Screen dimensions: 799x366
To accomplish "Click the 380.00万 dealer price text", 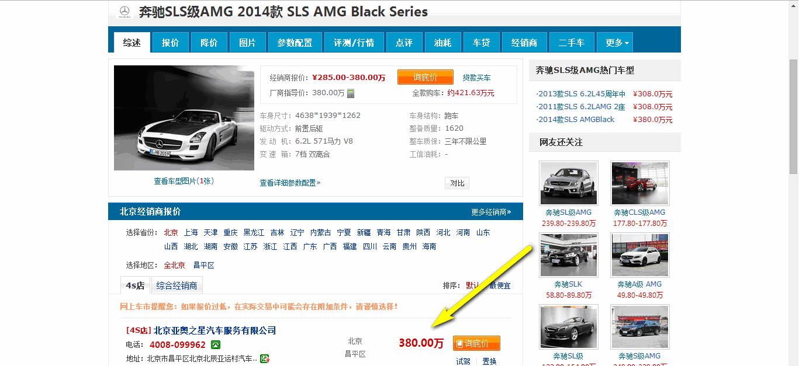I will tap(421, 343).
